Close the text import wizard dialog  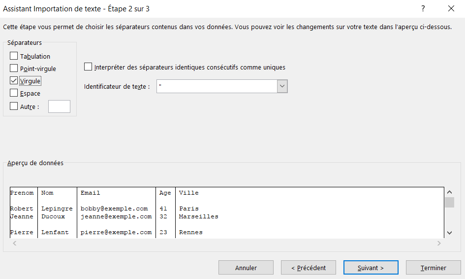[x=451, y=8]
